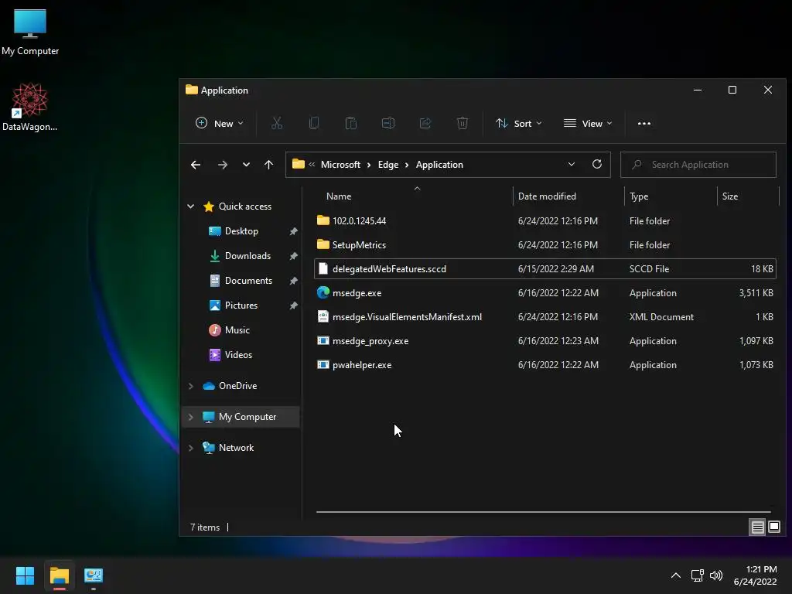Click the 3,511 KB size cell

coord(756,292)
